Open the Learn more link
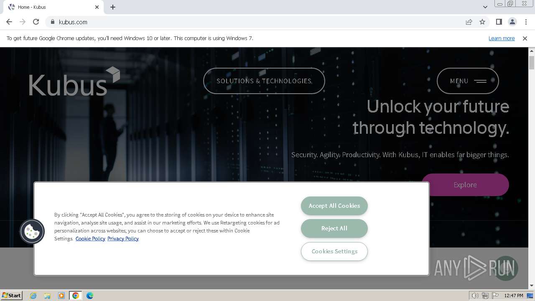 (502, 38)
